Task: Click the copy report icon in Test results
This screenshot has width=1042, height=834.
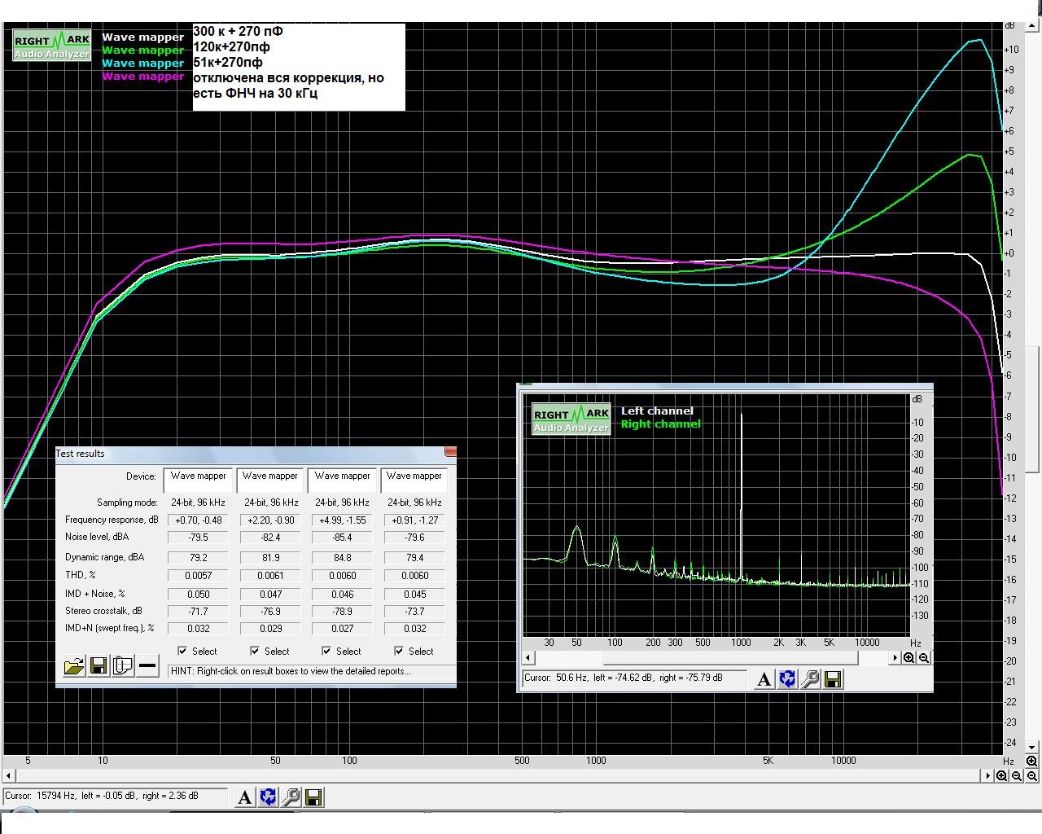Action: pos(123,667)
